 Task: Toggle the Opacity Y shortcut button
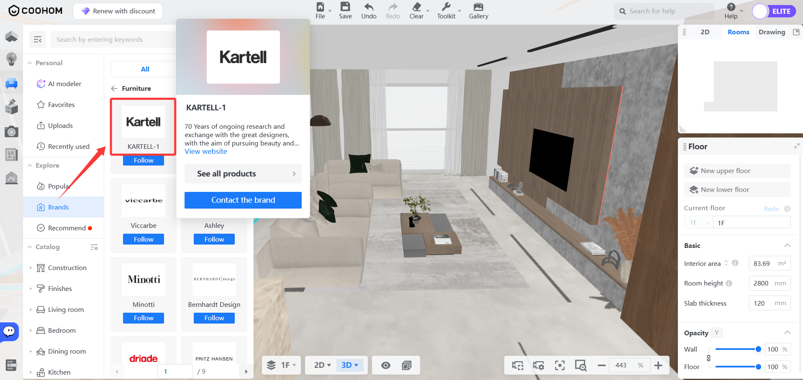click(717, 333)
